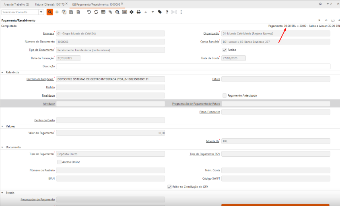Click the undo changes icon

(x=89, y=12)
